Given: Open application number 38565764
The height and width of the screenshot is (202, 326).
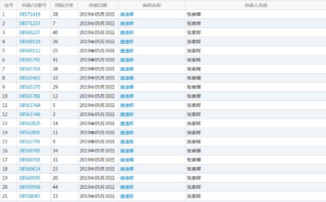Looking at the screenshot, I should pyautogui.click(x=30, y=69).
